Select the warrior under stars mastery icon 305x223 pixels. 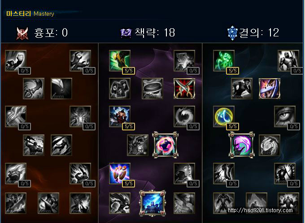(x=120, y=116)
